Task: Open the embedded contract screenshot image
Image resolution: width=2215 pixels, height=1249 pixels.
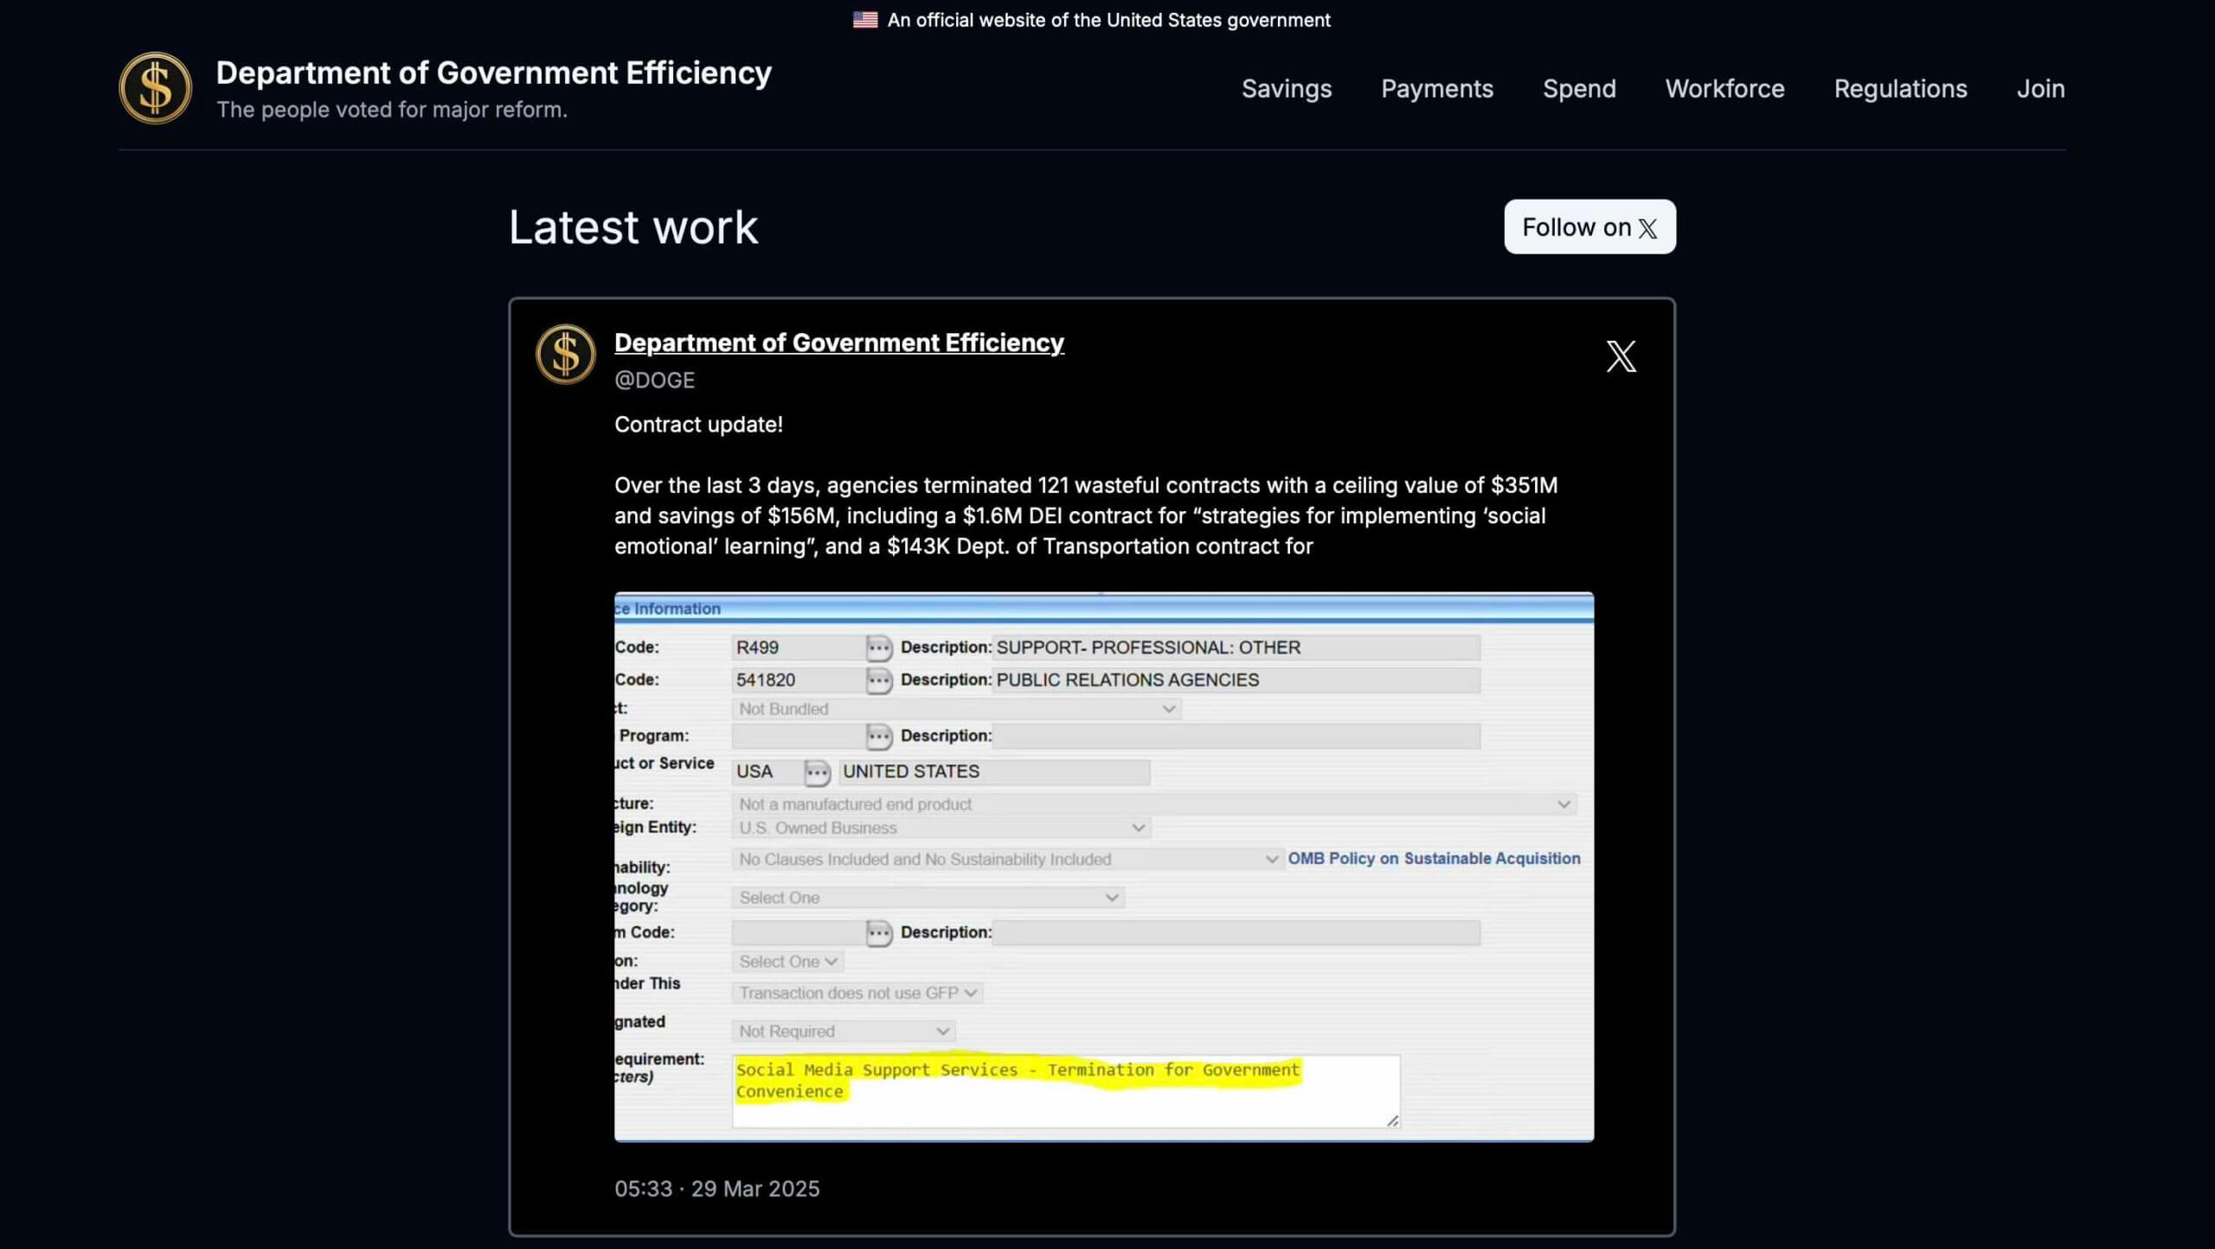Action: click(x=1104, y=867)
